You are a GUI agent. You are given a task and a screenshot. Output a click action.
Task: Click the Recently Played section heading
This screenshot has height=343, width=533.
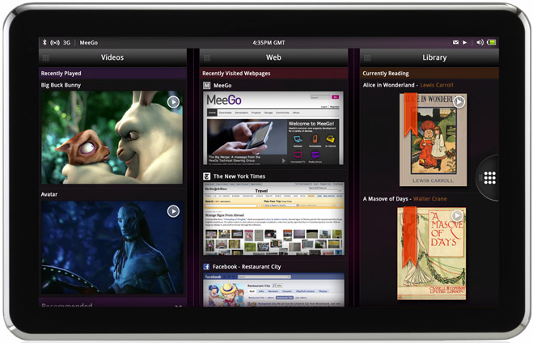[61, 74]
